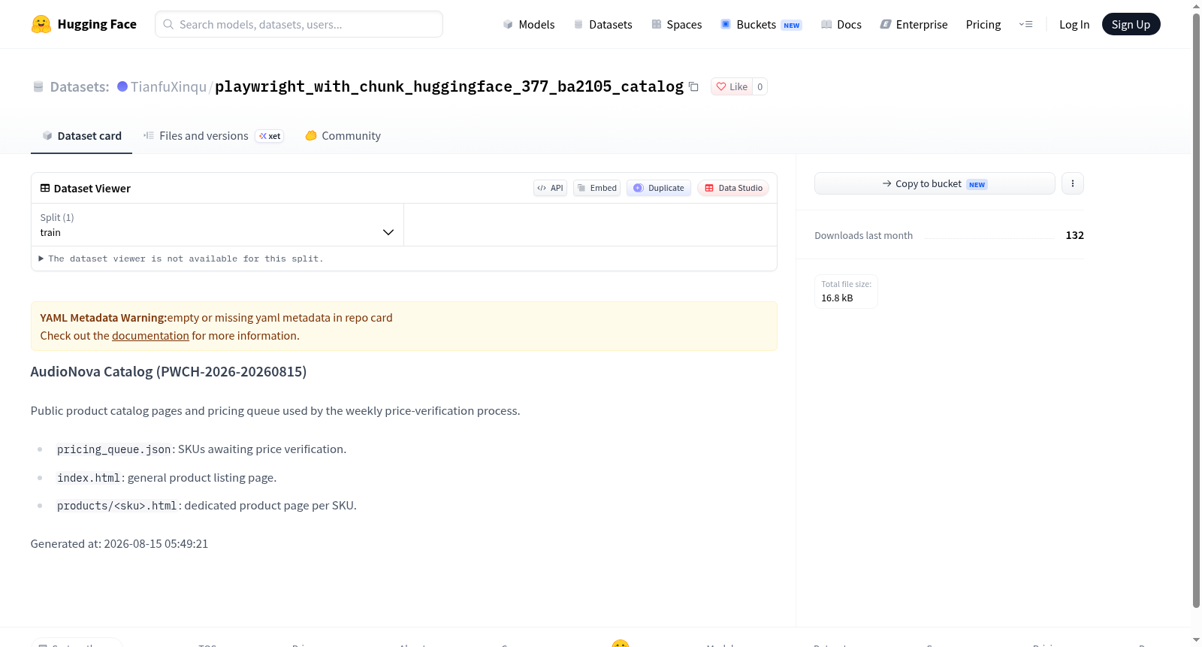The width and height of the screenshot is (1202, 647).
Task: Click the pricing_queue.json code text
Action: click(x=114, y=449)
